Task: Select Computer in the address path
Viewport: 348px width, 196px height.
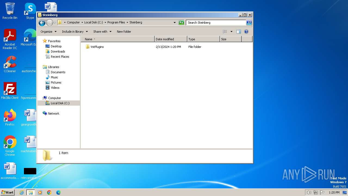Action: [x=73, y=22]
